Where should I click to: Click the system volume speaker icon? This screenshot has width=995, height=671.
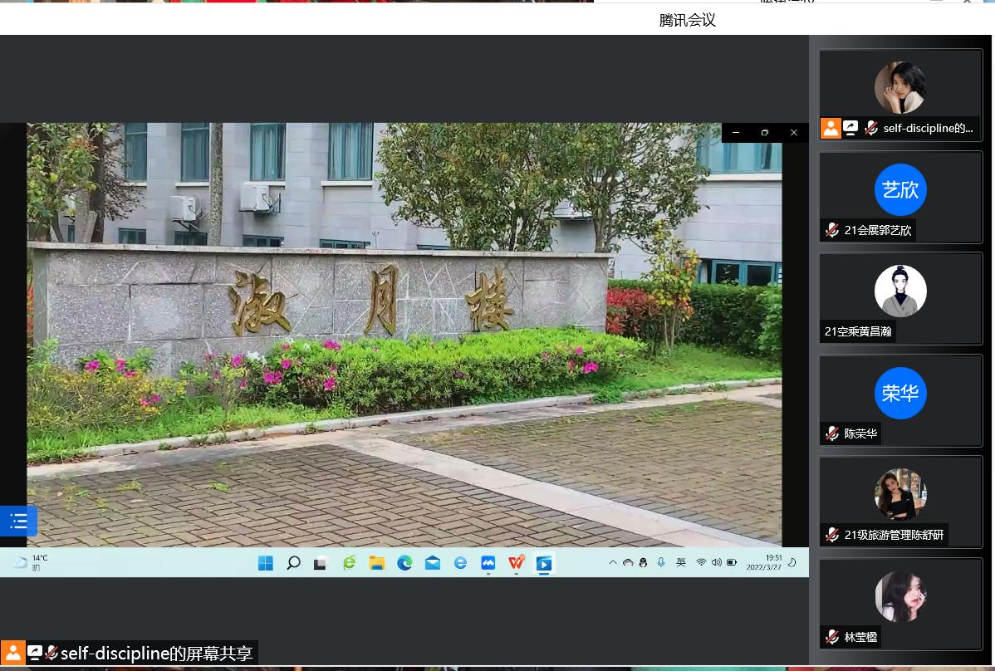tap(716, 562)
